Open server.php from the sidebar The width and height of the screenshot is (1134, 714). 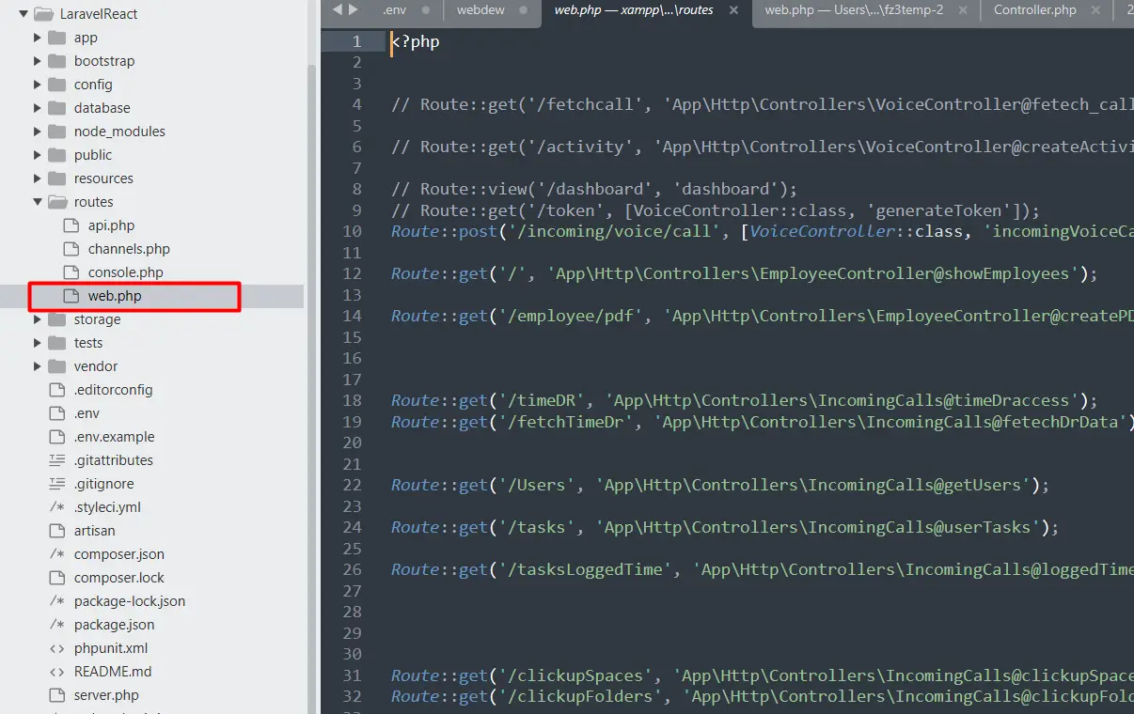106,695
